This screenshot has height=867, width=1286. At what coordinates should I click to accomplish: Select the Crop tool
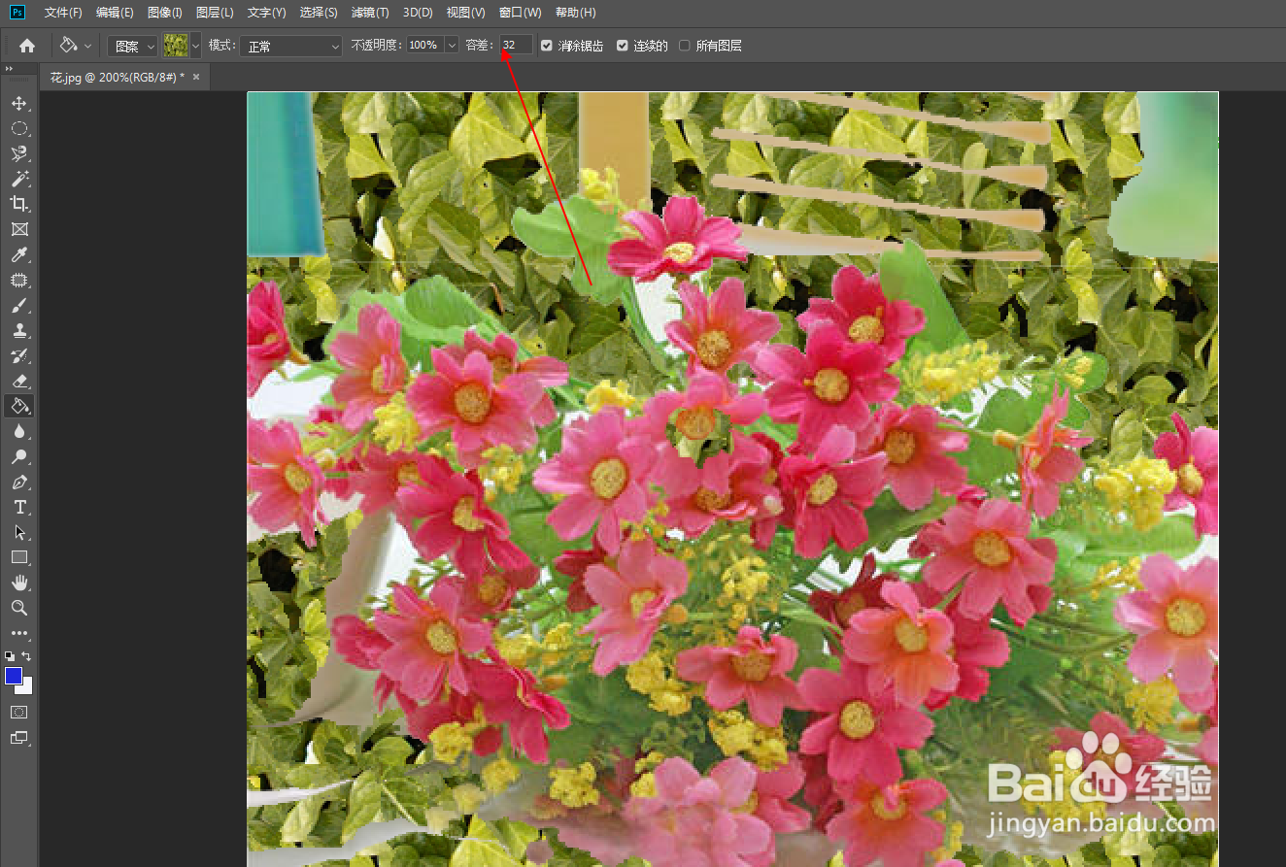pyautogui.click(x=19, y=204)
